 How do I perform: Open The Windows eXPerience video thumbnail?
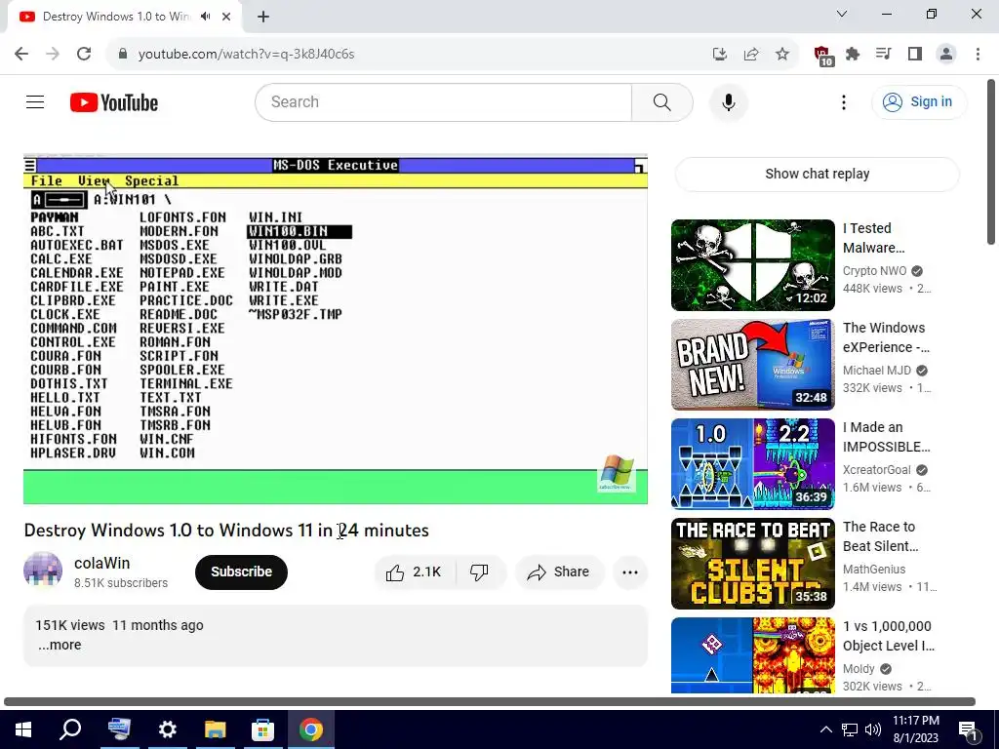click(752, 365)
